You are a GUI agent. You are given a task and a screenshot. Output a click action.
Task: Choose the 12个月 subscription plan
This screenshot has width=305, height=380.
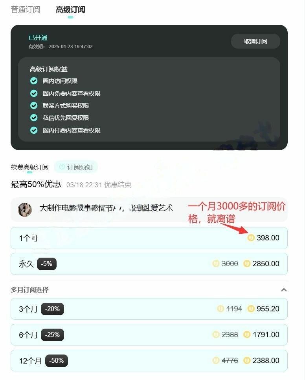point(149,361)
